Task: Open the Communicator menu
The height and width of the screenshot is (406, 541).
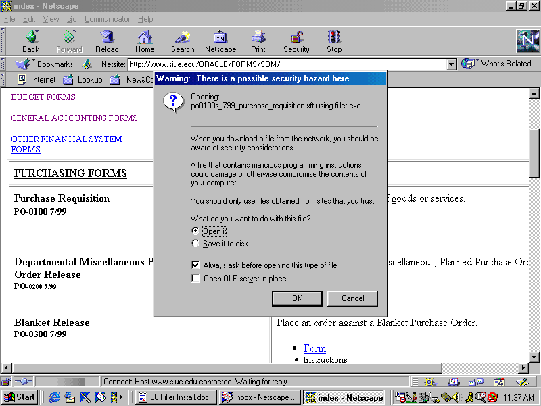Action: pyautogui.click(x=108, y=19)
